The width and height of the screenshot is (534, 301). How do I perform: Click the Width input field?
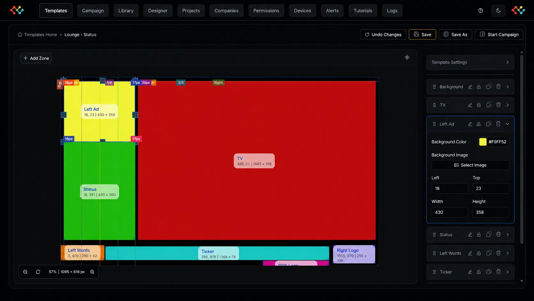[x=450, y=212]
